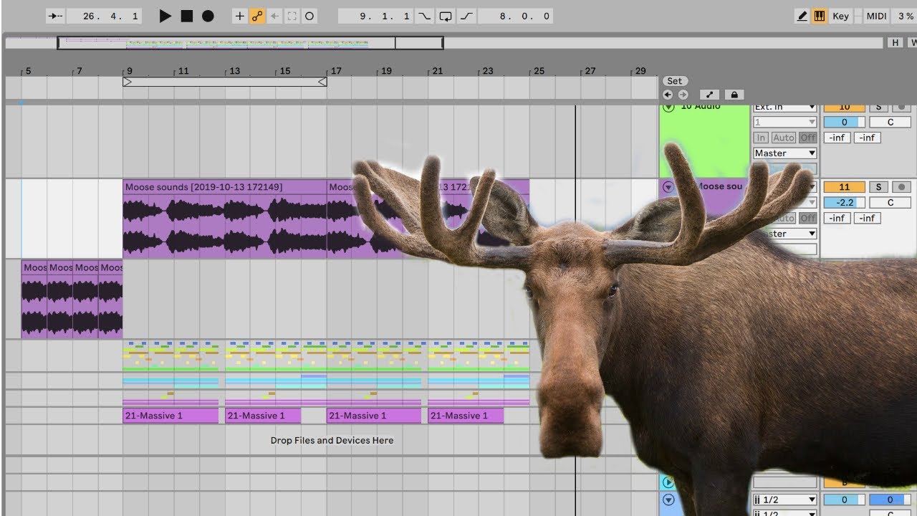
Task: Toggle the Computer MIDI Keyboard icon
Action: click(820, 16)
